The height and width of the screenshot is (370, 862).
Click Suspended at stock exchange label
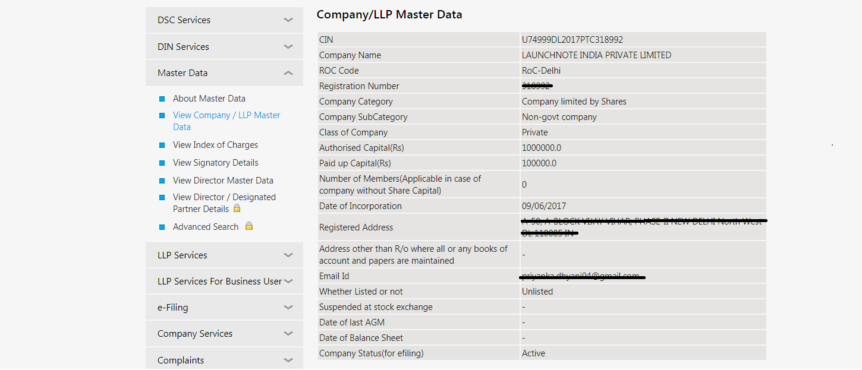(x=376, y=307)
